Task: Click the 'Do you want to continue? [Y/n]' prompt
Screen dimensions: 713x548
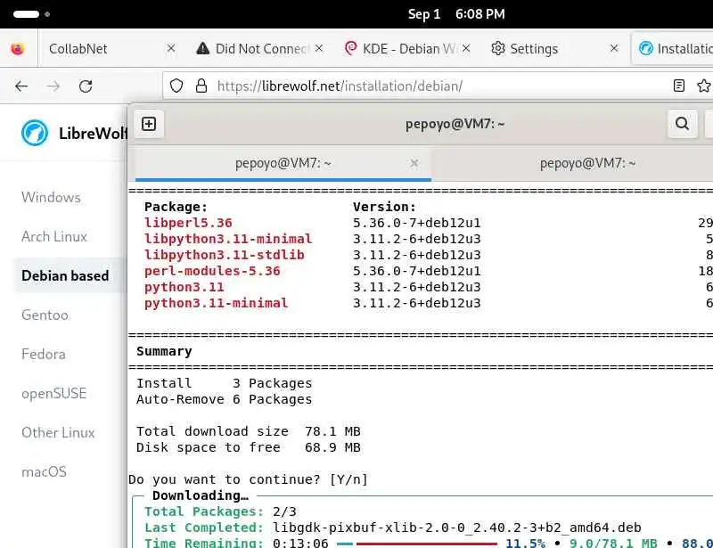Action: point(248,479)
